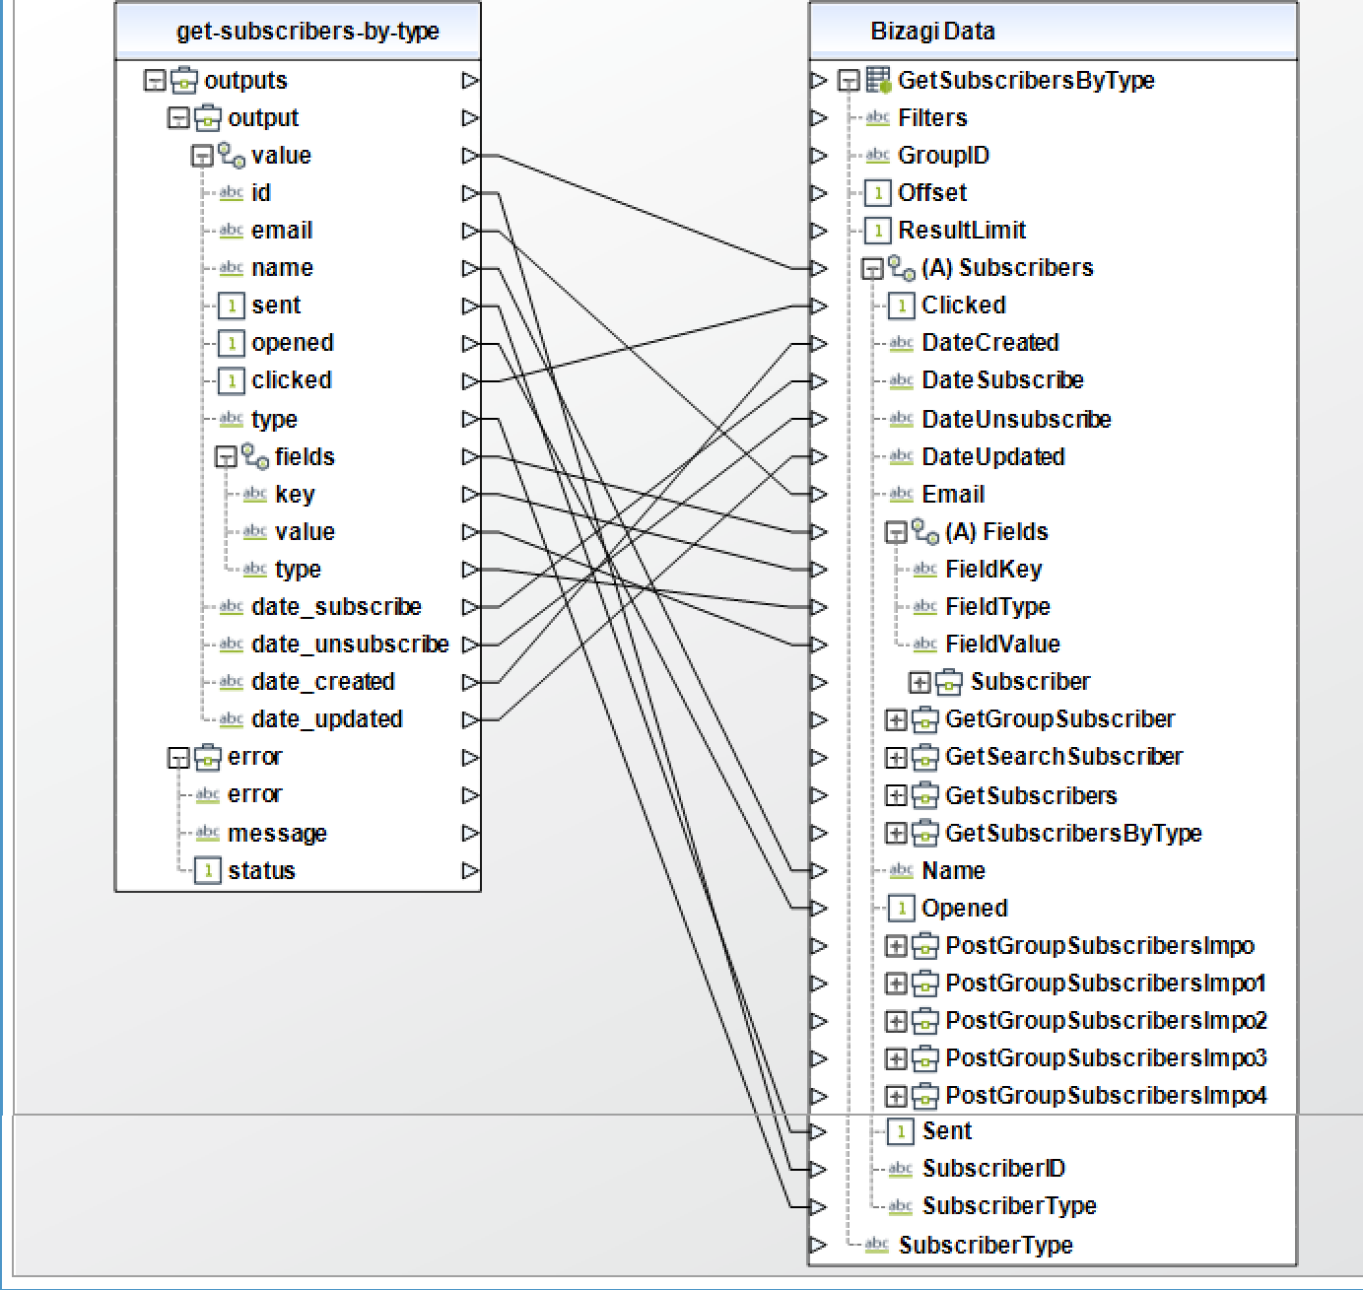Select the type field under fields

(x=298, y=570)
